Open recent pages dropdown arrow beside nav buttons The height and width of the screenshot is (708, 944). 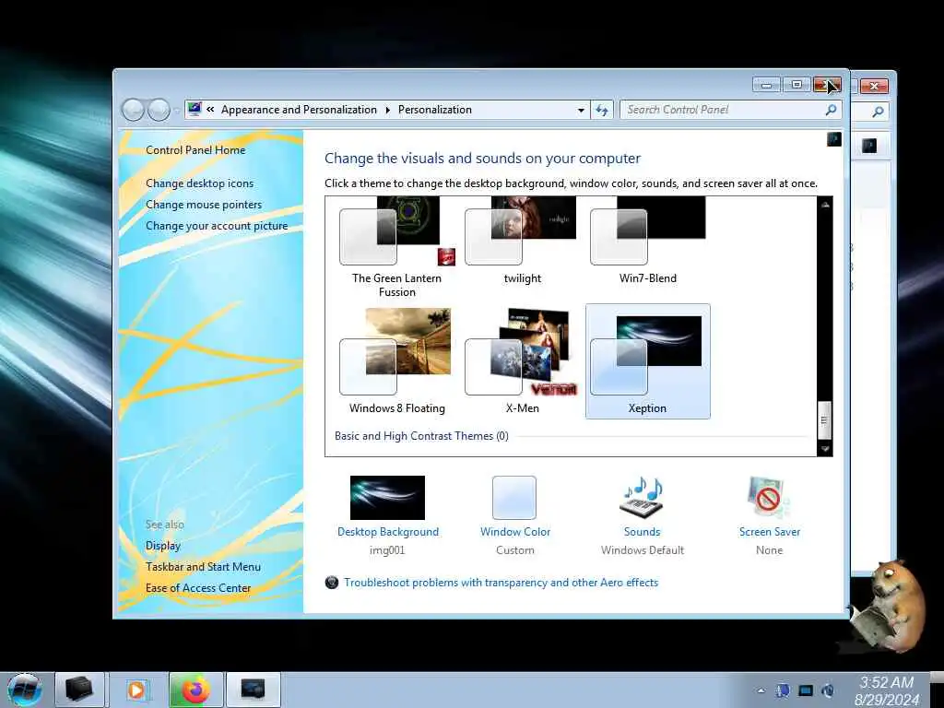click(176, 111)
